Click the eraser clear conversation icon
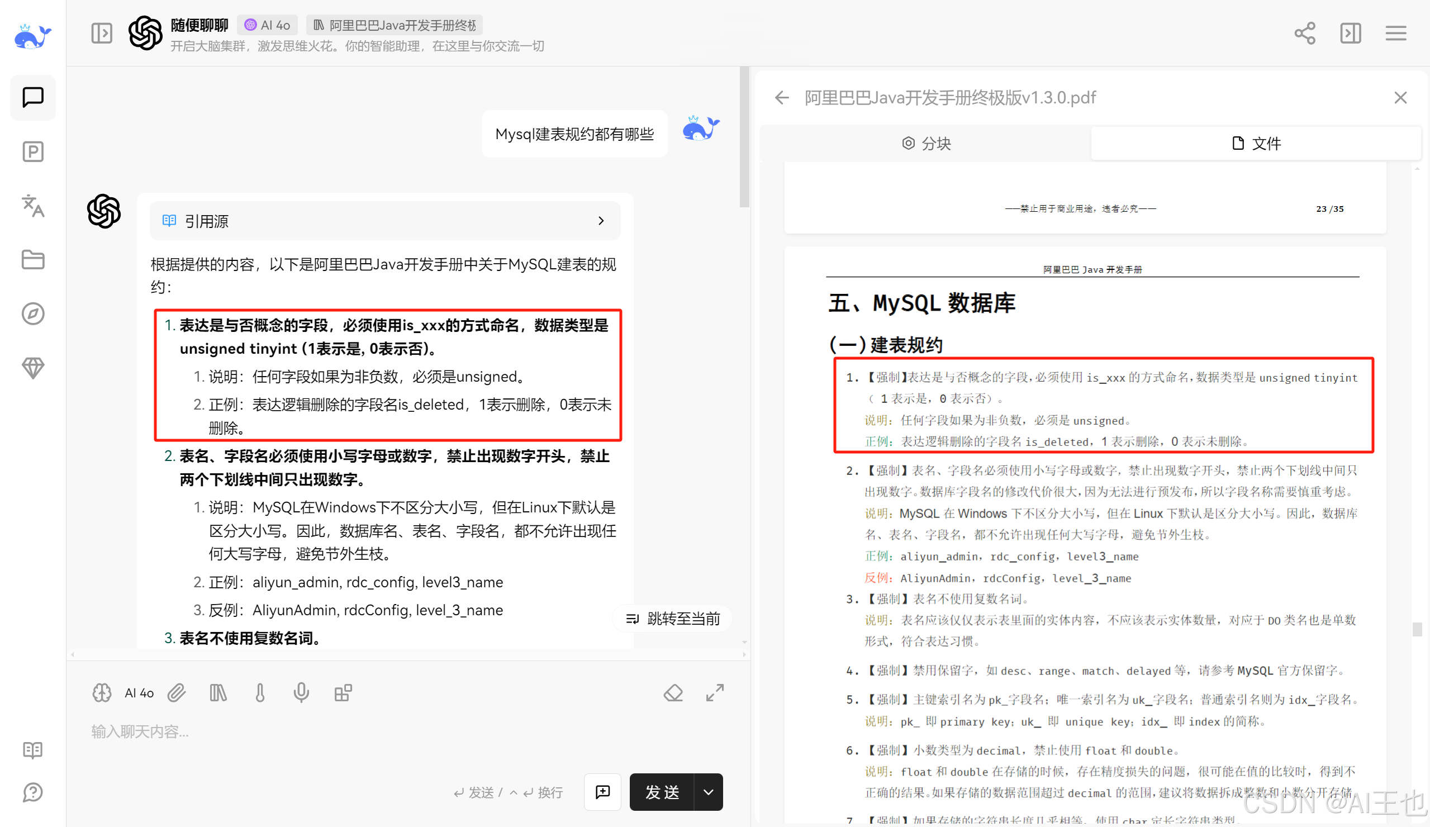1430x827 pixels. click(x=673, y=692)
